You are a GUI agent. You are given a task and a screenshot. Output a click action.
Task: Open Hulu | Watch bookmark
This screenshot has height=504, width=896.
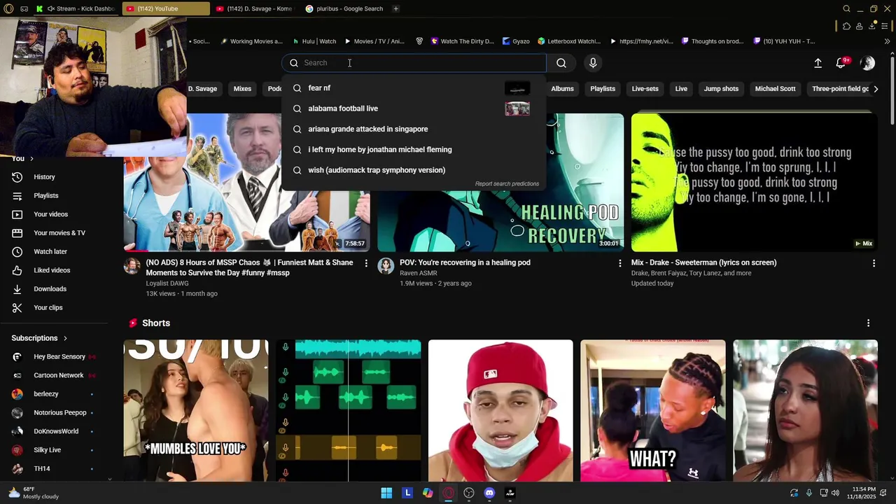coord(314,41)
